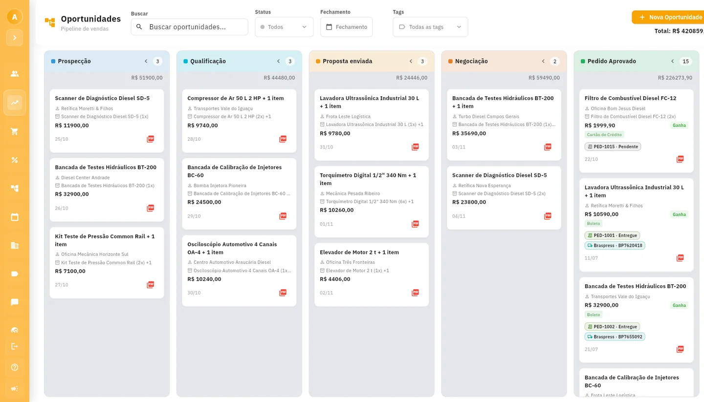This screenshot has height=402, width=704.
Task: Open PDF for Scanner de Diagnóstico R$ 11900,00 card
Action: (x=151, y=139)
